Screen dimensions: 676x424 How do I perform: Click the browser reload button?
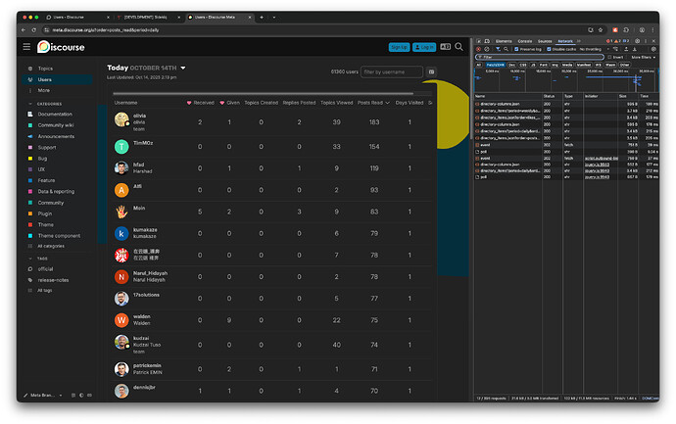coord(33,29)
